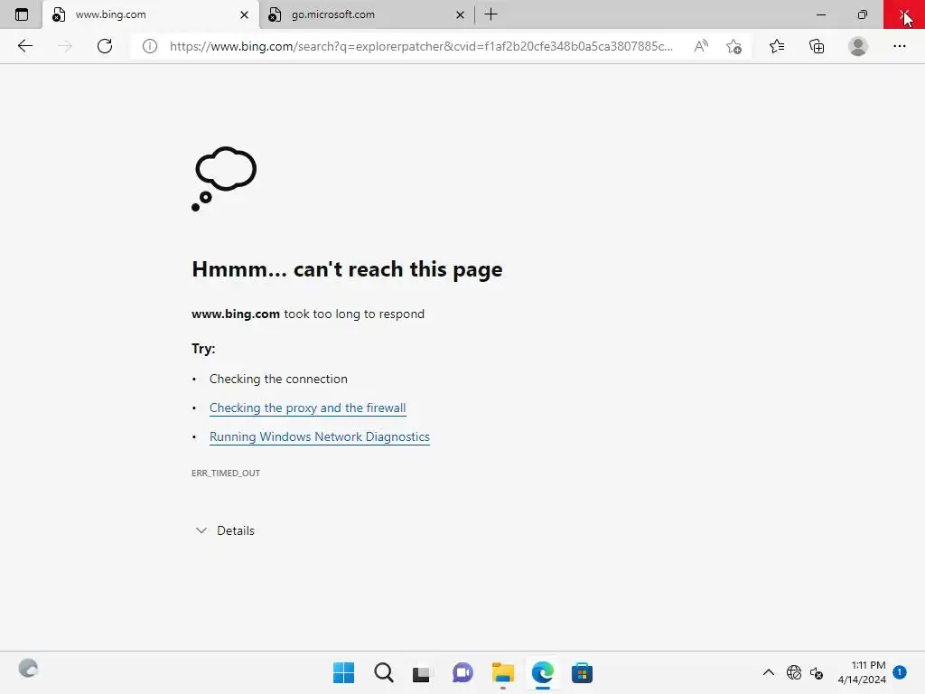The image size is (925, 694).
Task: Open Read aloud from address bar
Action: click(x=701, y=46)
